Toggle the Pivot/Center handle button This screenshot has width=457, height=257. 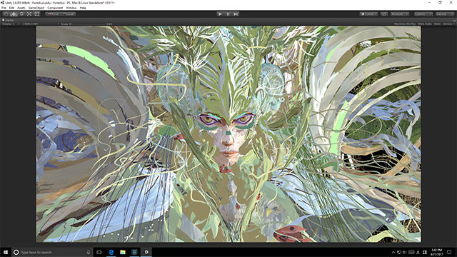click(53, 14)
